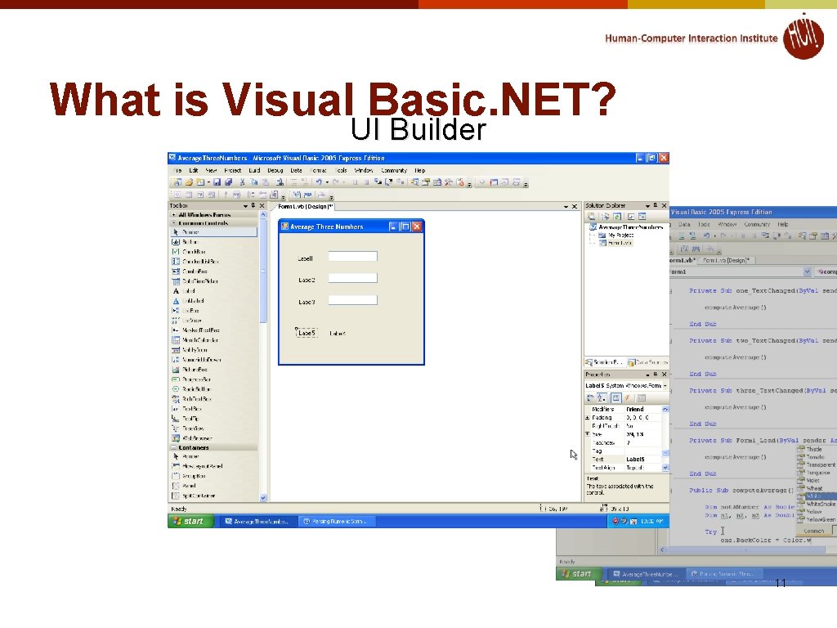Collapse the Containers toolbox group
Viewport: 837px width, 628px height.
173,447
